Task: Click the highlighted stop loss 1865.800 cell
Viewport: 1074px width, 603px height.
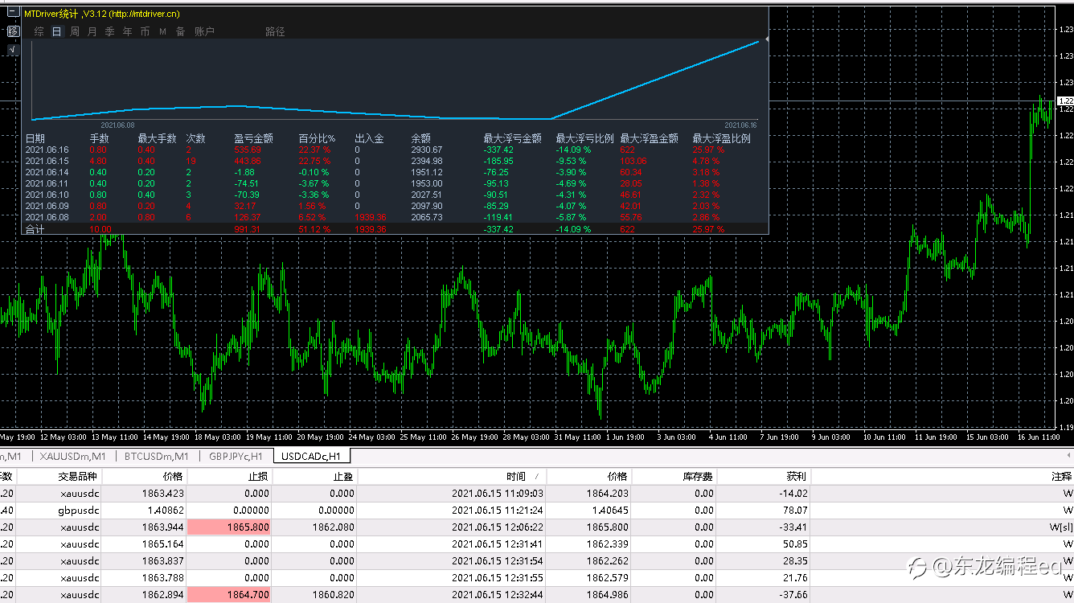Action: tap(229, 527)
